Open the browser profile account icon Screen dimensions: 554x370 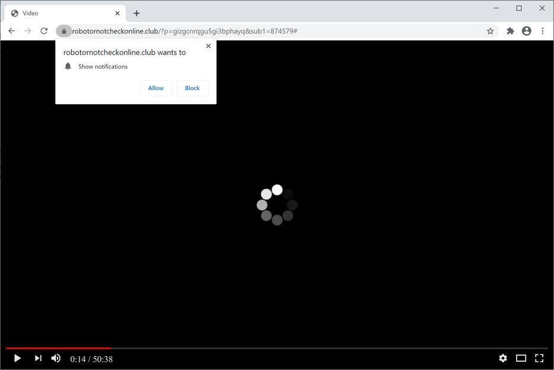tap(526, 31)
